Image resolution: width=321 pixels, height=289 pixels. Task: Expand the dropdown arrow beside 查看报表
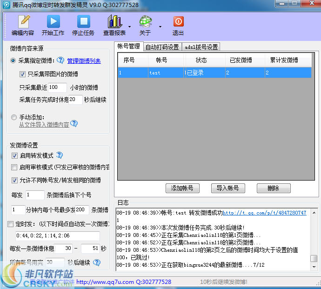[129, 27]
